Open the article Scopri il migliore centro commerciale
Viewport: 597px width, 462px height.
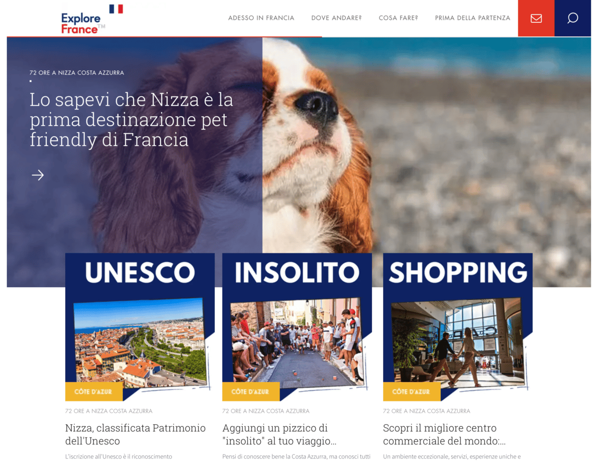(444, 434)
